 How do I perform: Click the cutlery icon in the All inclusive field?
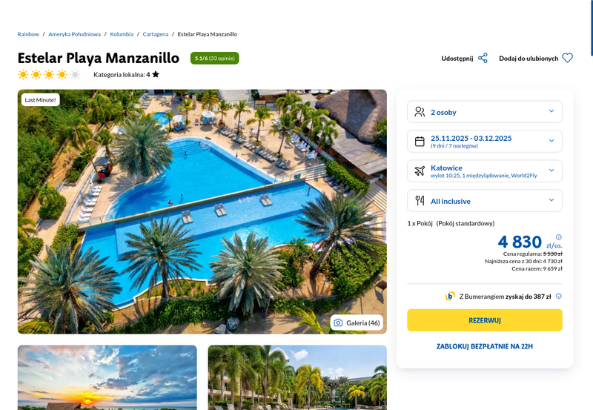tap(420, 200)
